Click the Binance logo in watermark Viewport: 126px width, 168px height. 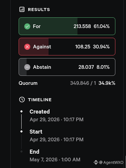tap(96, 162)
